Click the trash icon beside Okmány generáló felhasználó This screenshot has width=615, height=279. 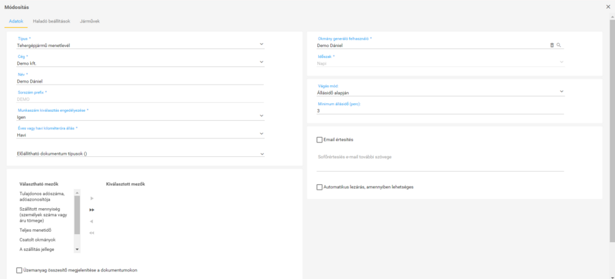click(552, 45)
